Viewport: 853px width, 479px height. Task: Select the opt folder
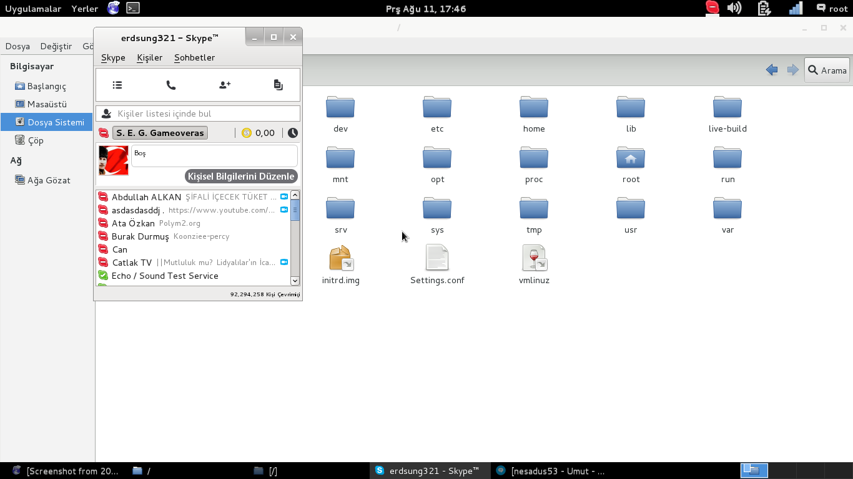click(437, 165)
